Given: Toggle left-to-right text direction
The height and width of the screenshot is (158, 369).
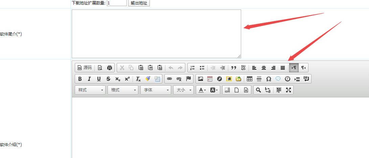Looking at the screenshot, I should coord(294,68).
